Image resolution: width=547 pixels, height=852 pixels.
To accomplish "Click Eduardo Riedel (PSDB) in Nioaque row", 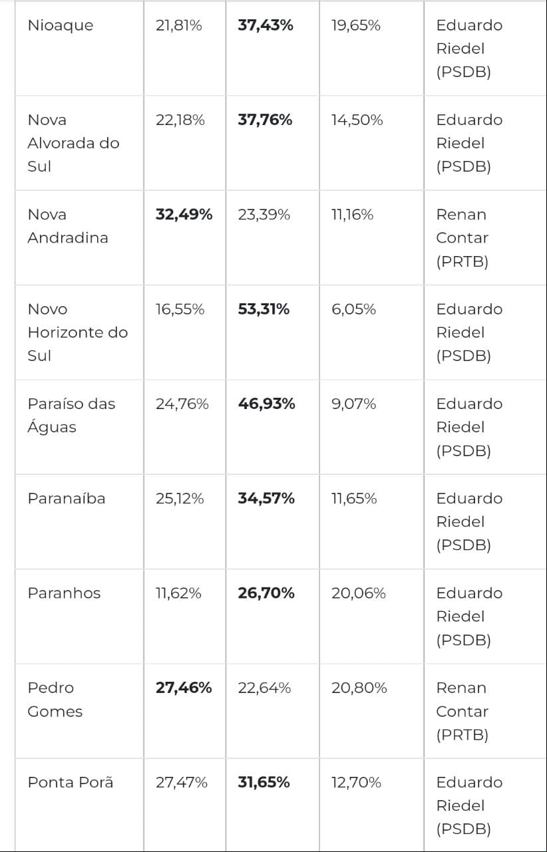I will 469,49.
